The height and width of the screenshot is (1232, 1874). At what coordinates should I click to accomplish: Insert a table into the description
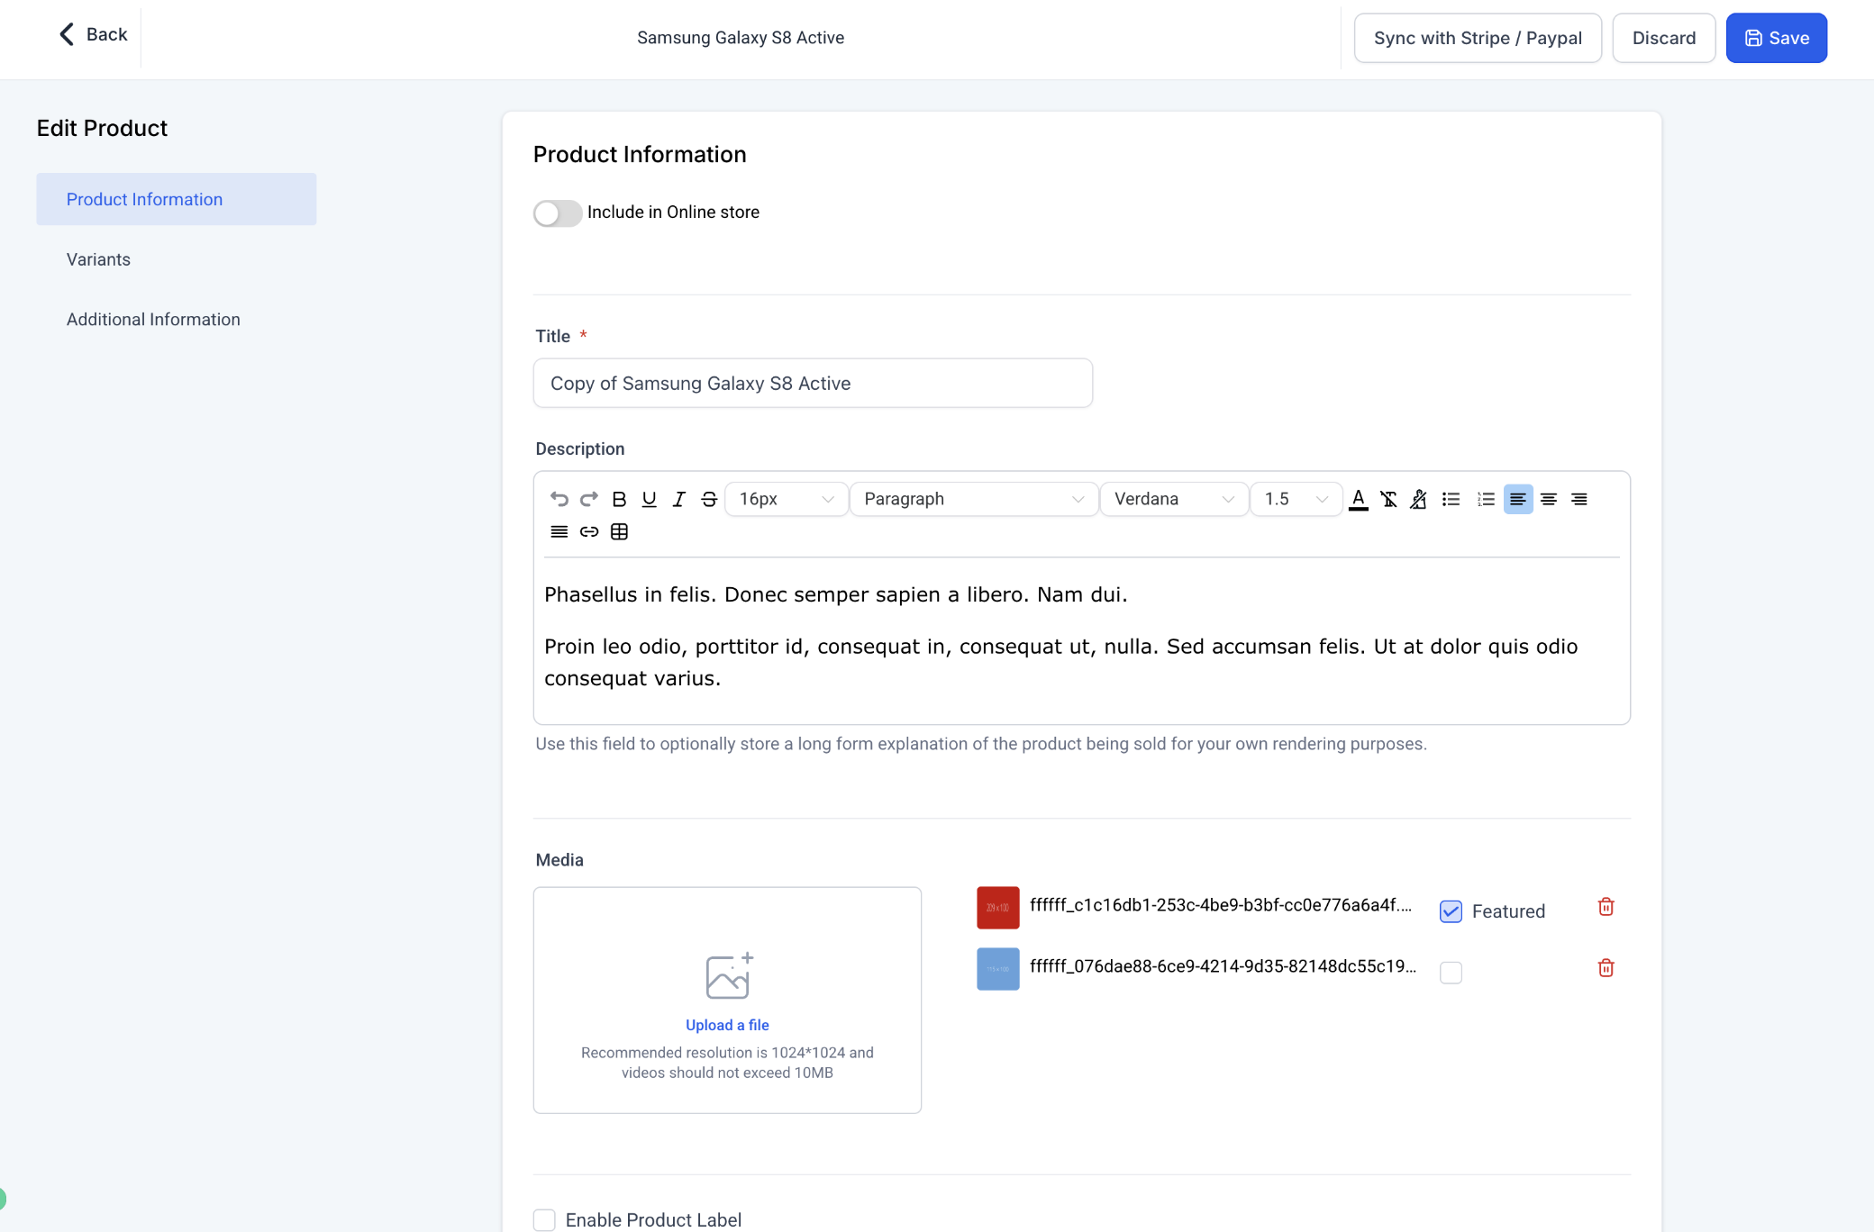[619, 531]
